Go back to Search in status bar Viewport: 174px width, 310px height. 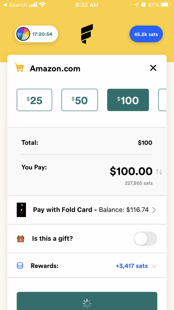[16, 5]
